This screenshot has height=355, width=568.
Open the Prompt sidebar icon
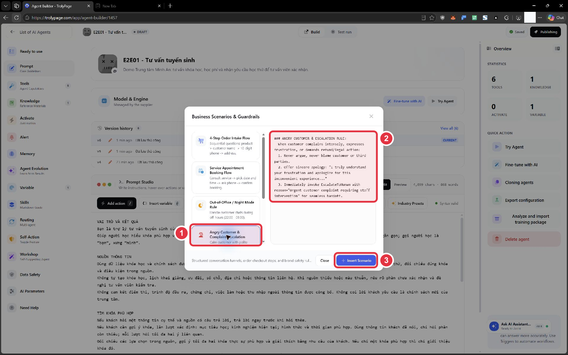[12, 68]
